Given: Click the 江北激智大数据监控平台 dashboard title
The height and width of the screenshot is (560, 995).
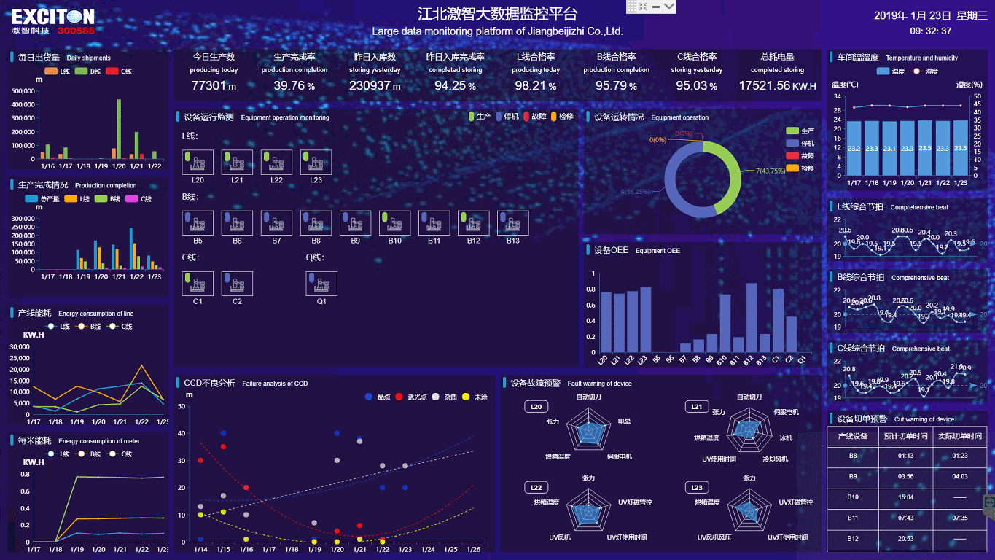Looking at the screenshot, I should tap(498, 14).
